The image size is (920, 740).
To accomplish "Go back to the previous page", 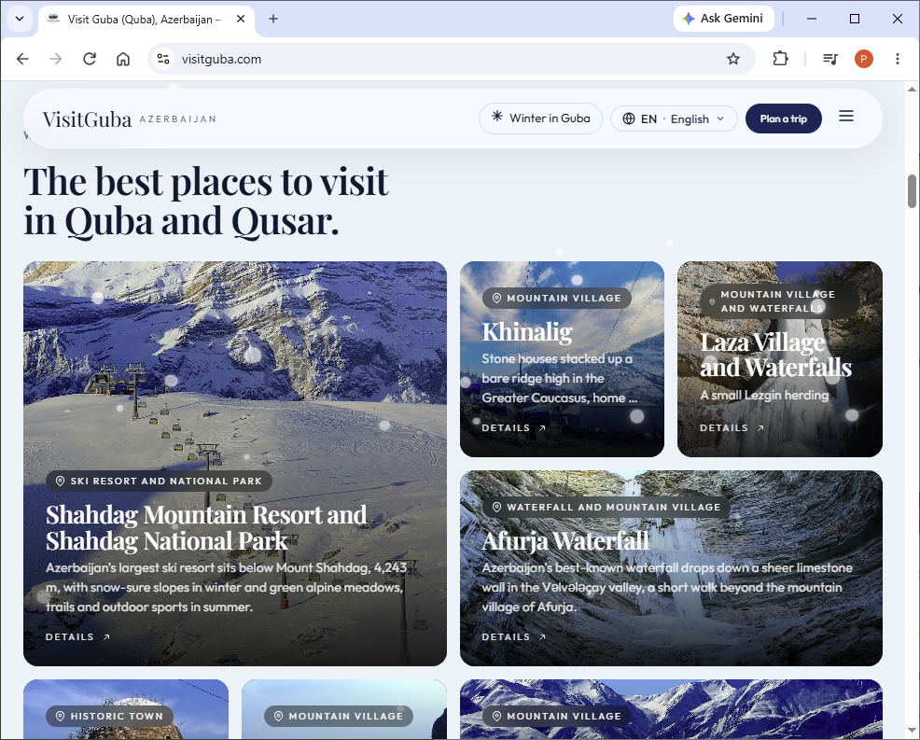I will tap(22, 59).
